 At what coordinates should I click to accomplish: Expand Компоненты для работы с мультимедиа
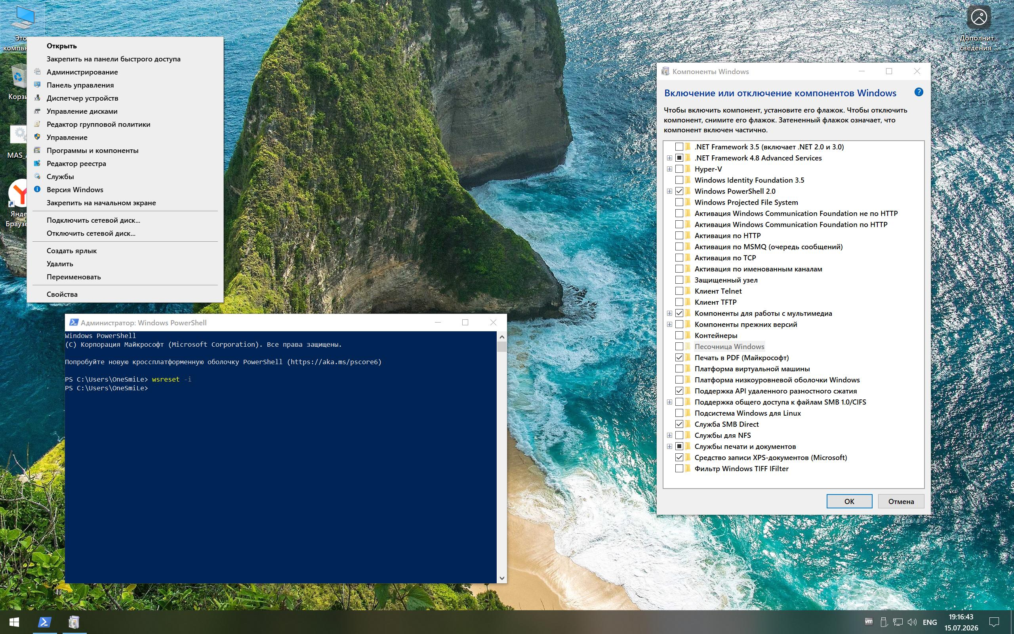(669, 313)
